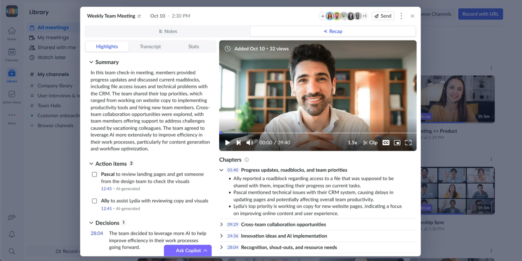
Task: Collapse the Summary section
Action: pyautogui.click(x=91, y=62)
